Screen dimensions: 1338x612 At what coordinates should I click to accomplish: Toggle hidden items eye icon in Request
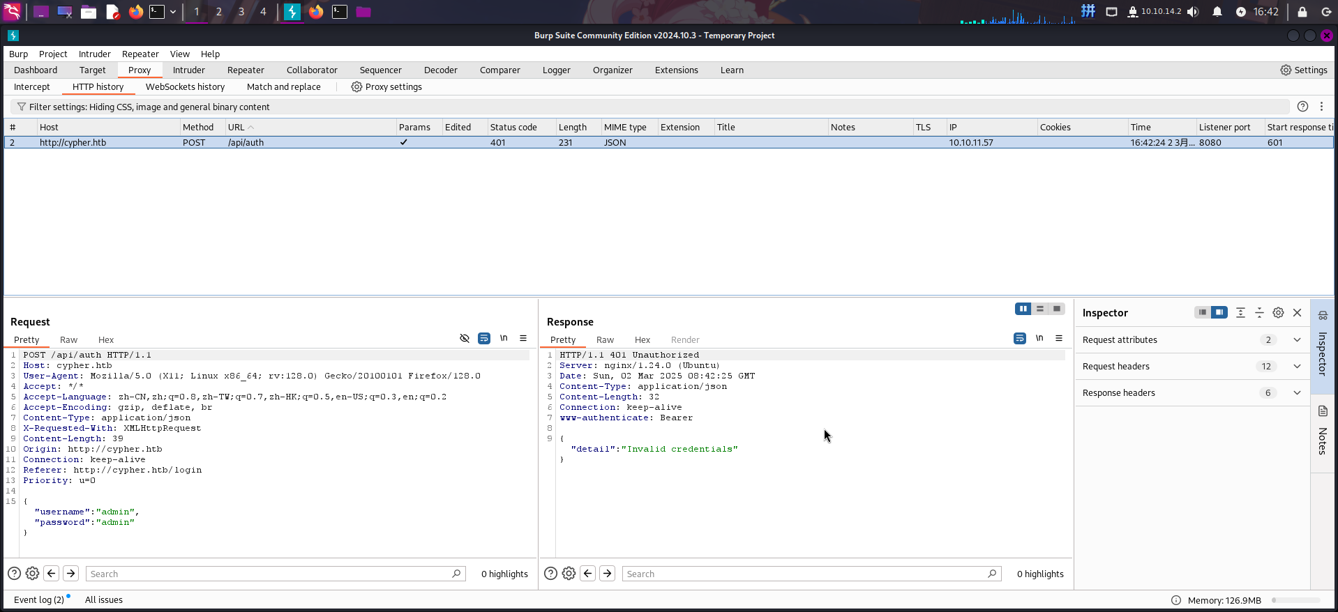click(465, 339)
